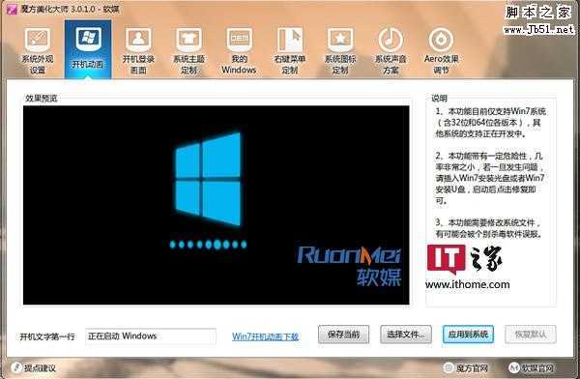Open 提点建议 feedback link

33,368
